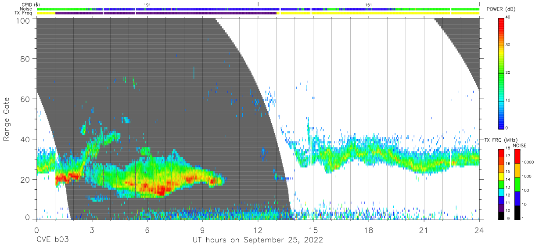Select the 21 tick on the UT hours axis
Image resolution: width=539 pixels, height=249 pixels.
(424, 230)
